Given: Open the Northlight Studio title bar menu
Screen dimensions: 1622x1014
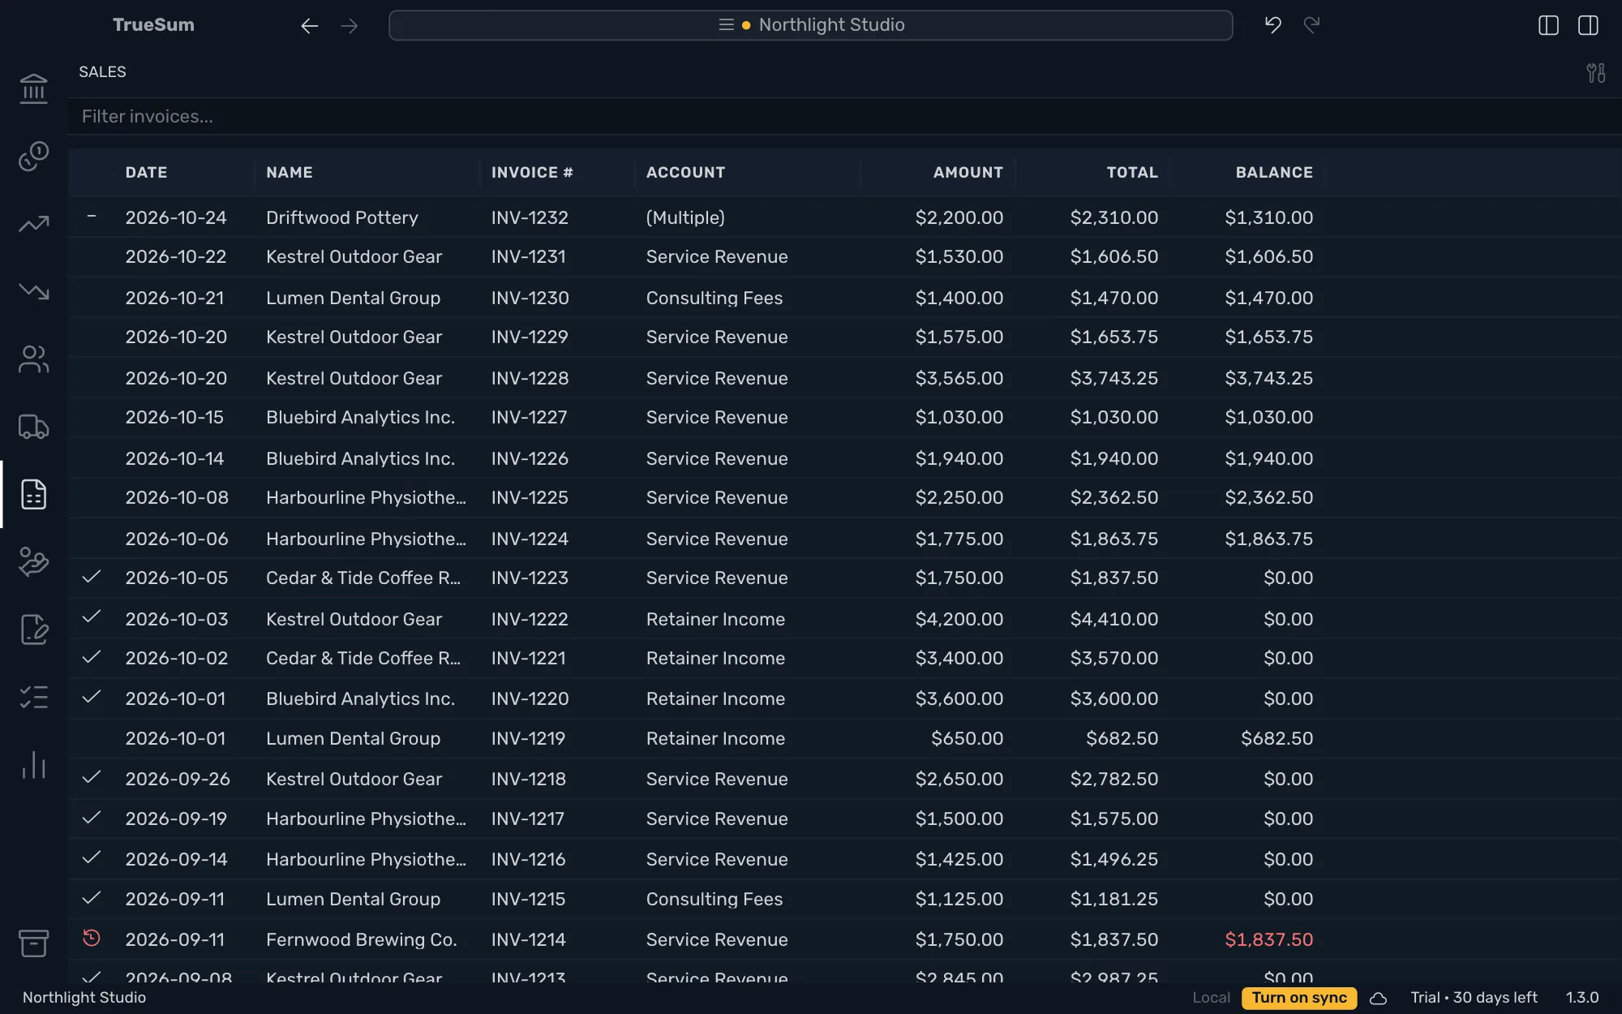Looking at the screenshot, I should pos(810,25).
